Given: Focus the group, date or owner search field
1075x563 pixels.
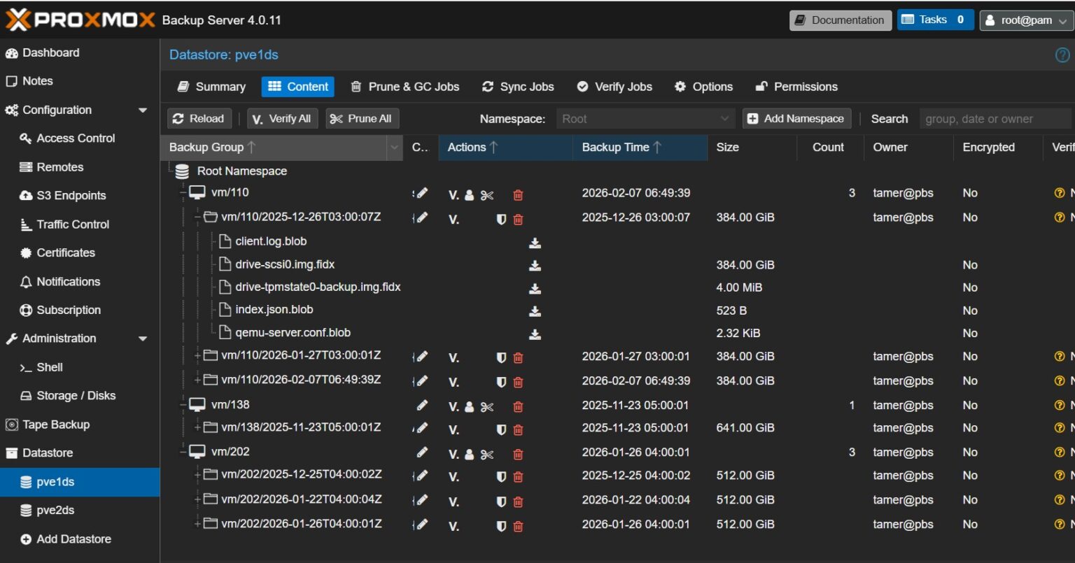Looking at the screenshot, I should tap(995, 119).
